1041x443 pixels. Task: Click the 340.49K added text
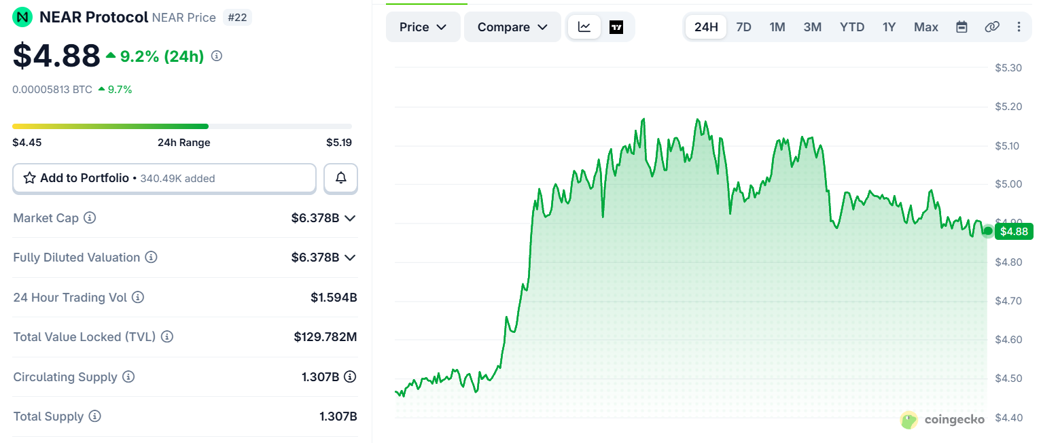point(178,179)
